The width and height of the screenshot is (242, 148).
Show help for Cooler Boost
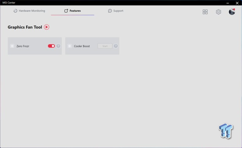click(116, 46)
